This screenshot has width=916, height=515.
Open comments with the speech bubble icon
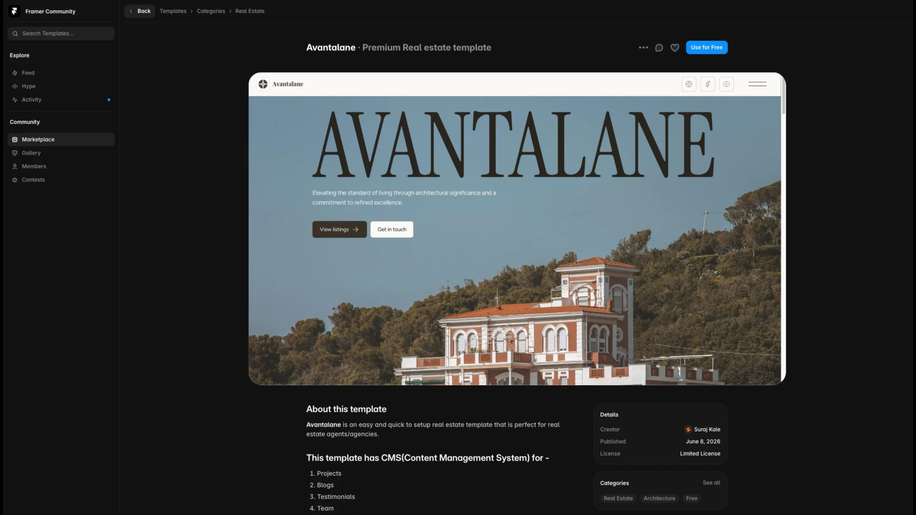pyautogui.click(x=659, y=48)
